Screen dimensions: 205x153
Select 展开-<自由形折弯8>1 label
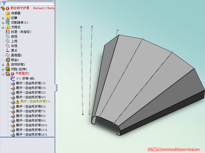point(31,116)
